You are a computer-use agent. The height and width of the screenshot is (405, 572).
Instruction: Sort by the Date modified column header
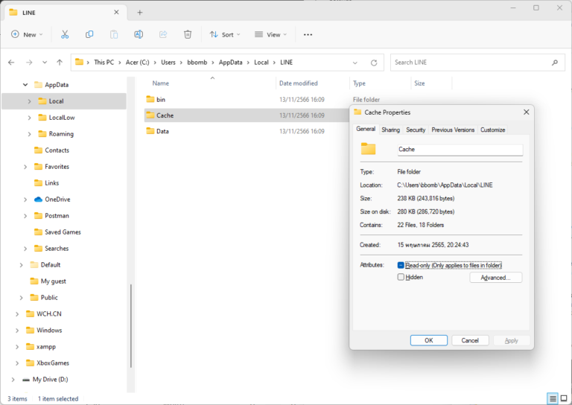pos(299,83)
